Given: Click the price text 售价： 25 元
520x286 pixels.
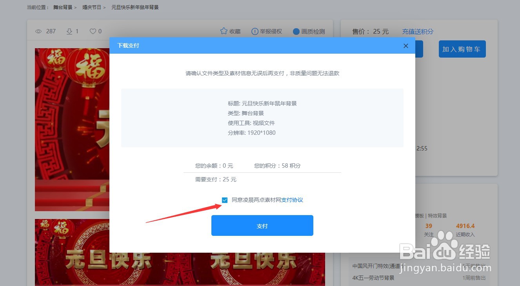Looking at the screenshot, I should click(370, 31).
